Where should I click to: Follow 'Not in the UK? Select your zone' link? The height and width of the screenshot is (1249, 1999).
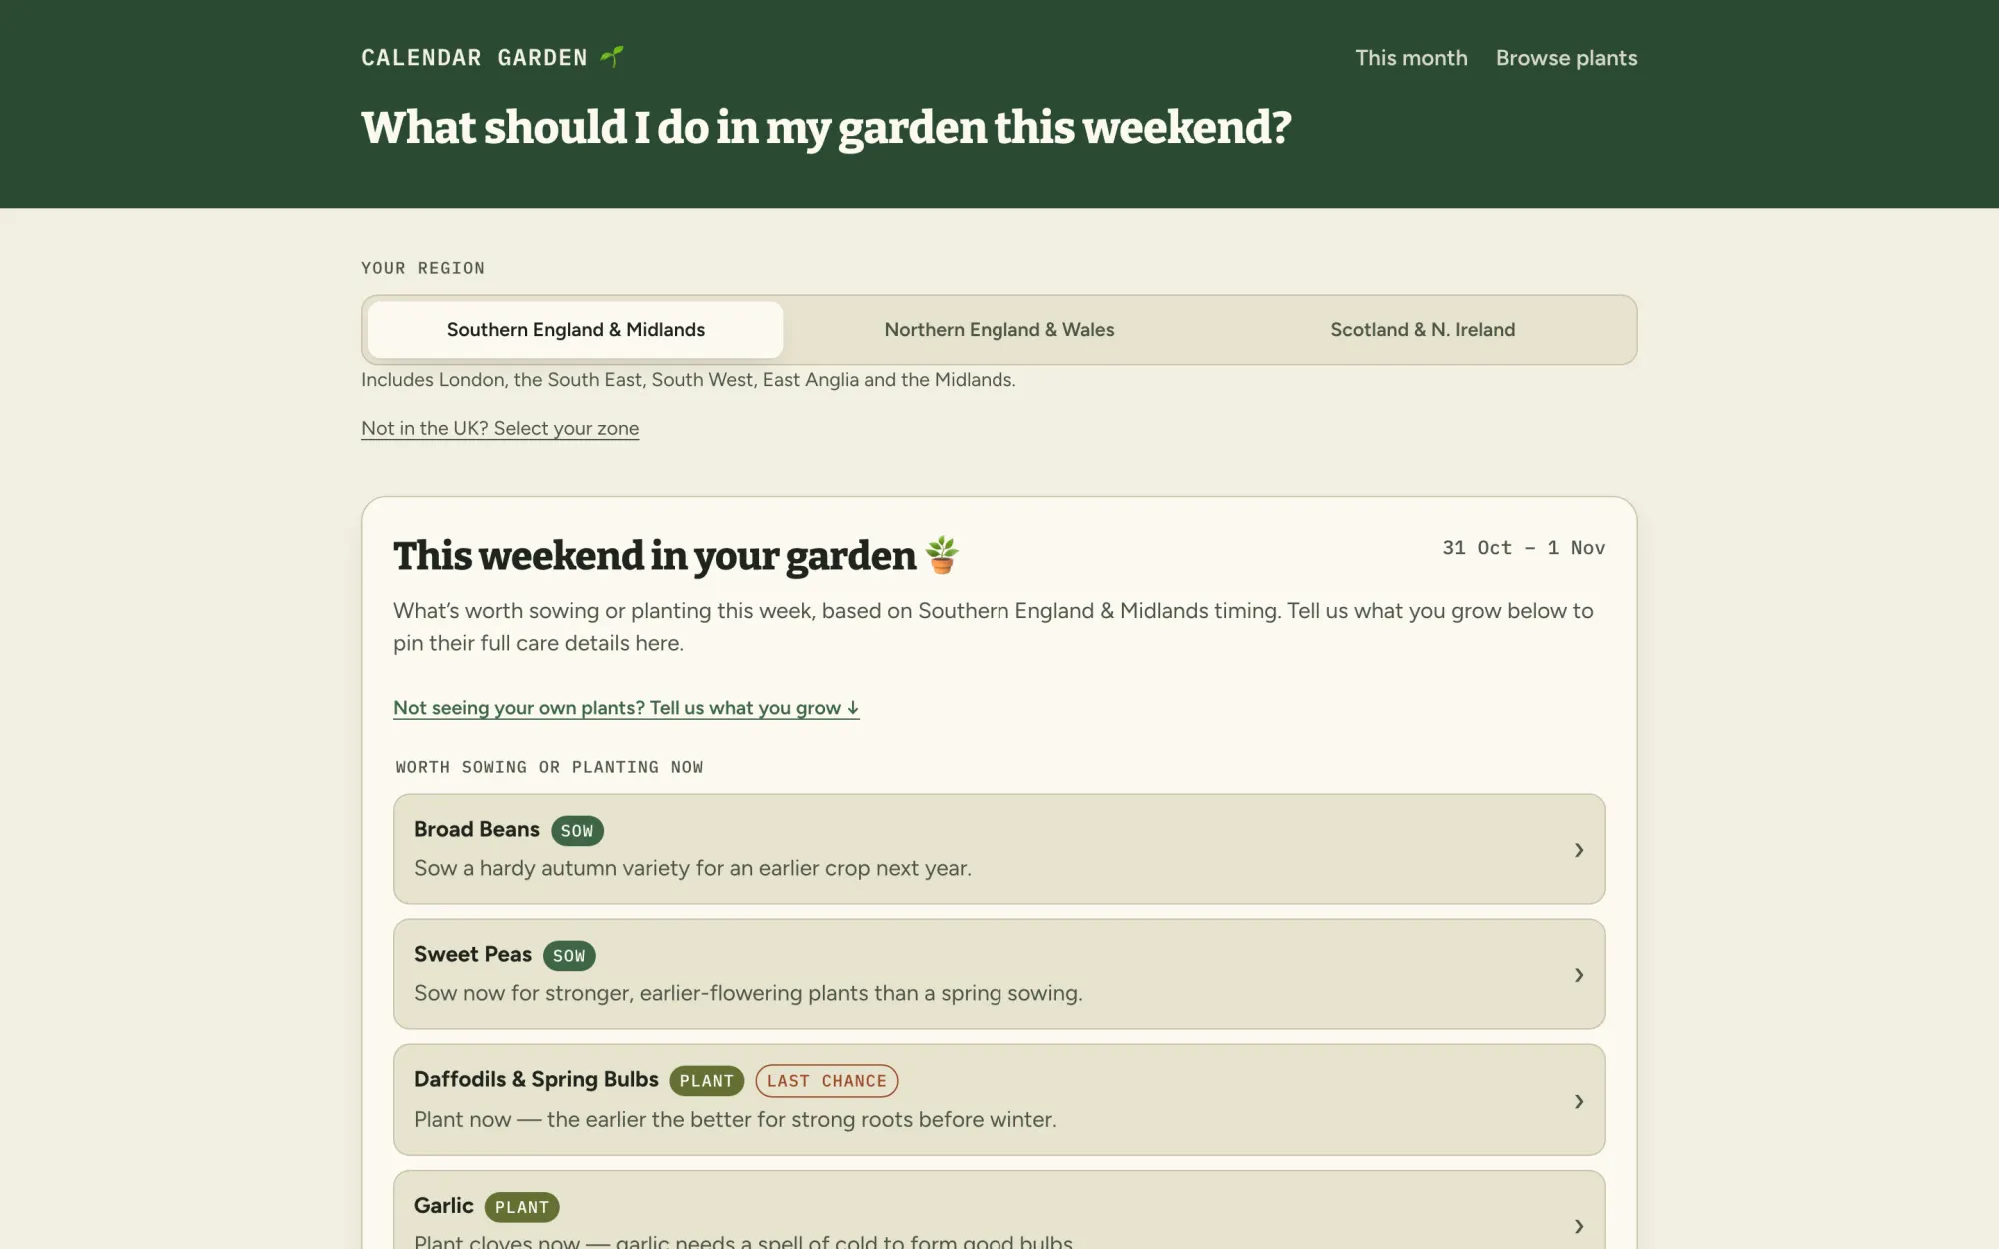(500, 428)
